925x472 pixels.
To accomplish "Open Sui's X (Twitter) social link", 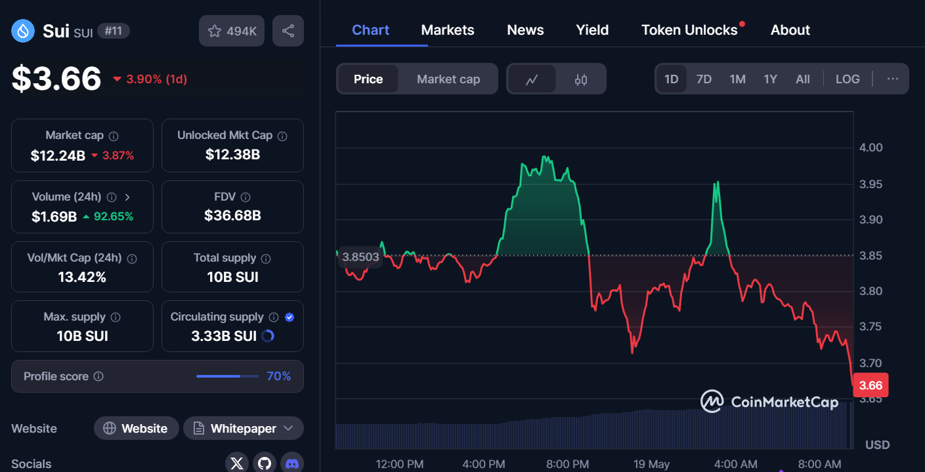I will (237, 463).
